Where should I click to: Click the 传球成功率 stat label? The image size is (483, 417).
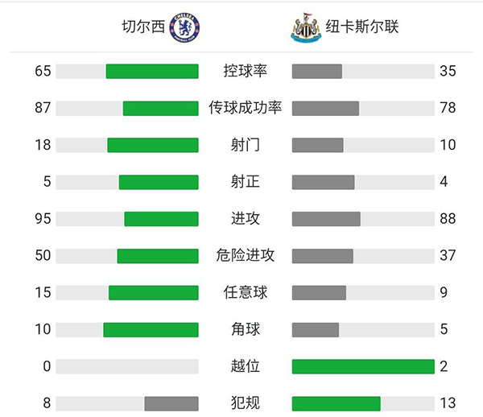click(x=246, y=108)
